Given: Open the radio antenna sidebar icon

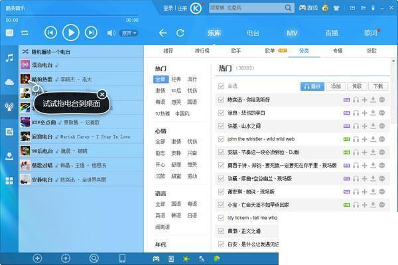Looking at the screenshot, I should (9, 107).
